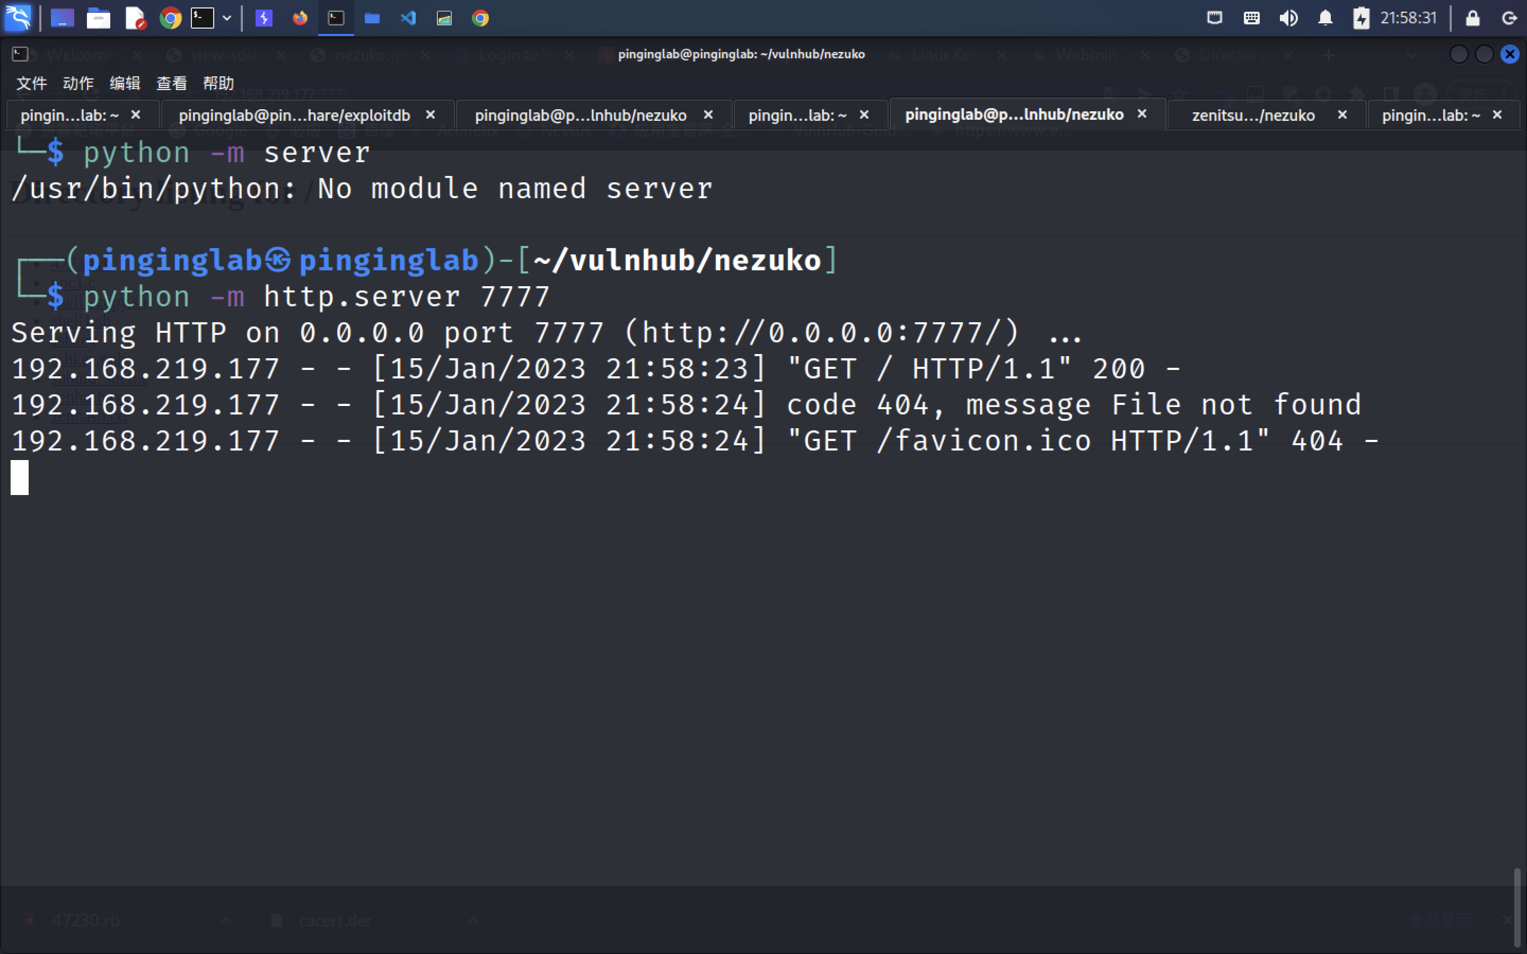This screenshot has height=954, width=1527.
Task: Open the 动作 menu
Action: pos(78,83)
